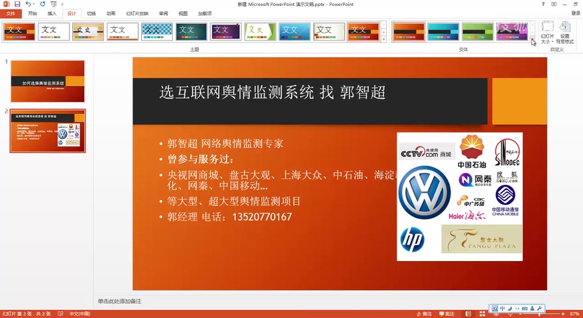Click the slide title 选互联网舆情监测系统

point(237,92)
